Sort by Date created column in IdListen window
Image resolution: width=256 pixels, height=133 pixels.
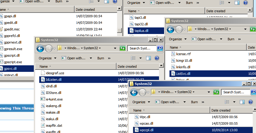click(x=138, y=66)
